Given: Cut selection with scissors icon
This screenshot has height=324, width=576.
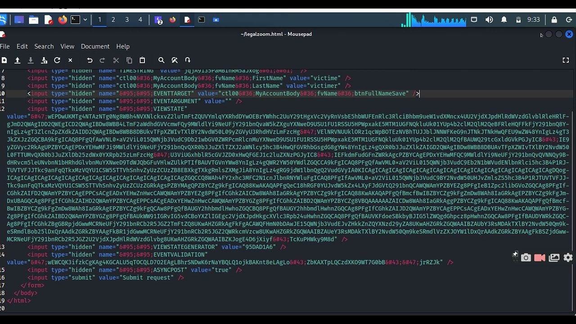Looking at the screenshot, I should click(116, 60).
